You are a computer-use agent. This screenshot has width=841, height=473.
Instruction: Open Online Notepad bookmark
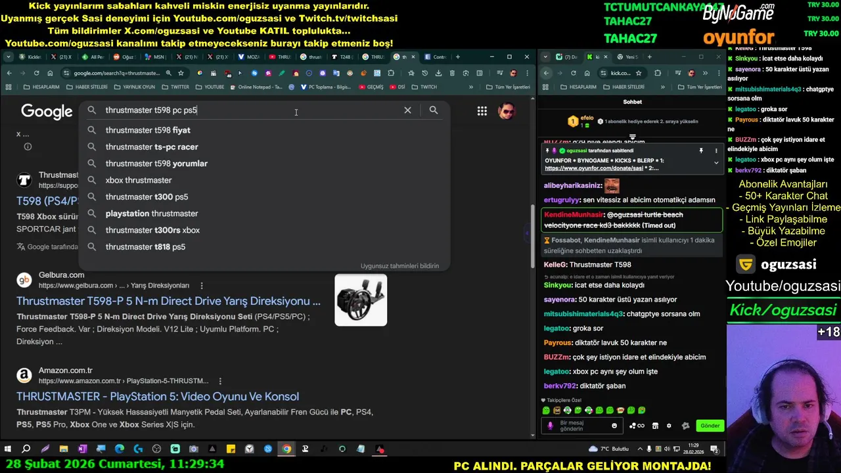click(x=256, y=87)
